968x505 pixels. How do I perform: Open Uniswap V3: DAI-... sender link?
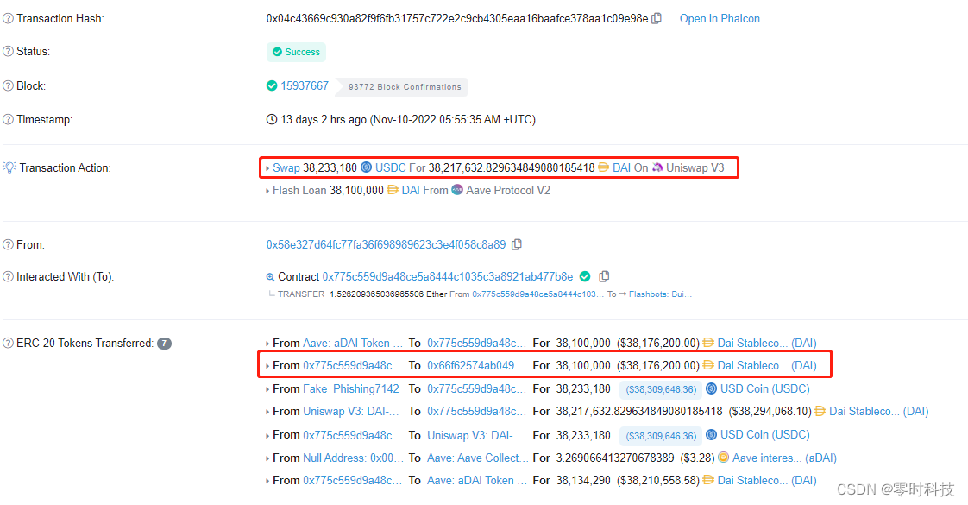351,411
